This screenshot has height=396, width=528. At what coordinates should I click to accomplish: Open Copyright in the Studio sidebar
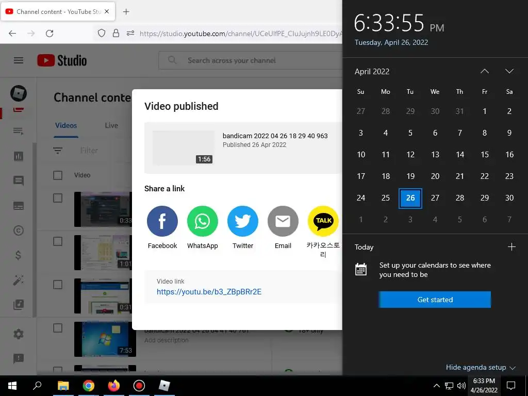click(19, 230)
